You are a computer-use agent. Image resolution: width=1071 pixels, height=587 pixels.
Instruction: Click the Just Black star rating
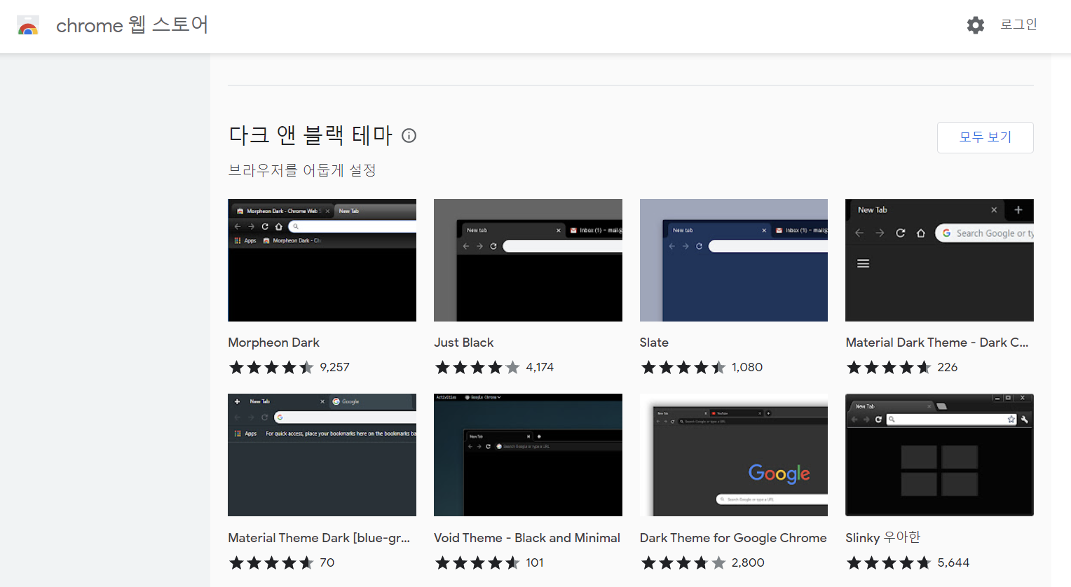(477, 367)
